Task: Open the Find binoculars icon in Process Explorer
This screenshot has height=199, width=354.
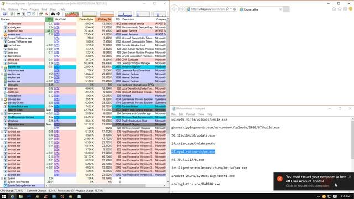Action: (53, 14)
